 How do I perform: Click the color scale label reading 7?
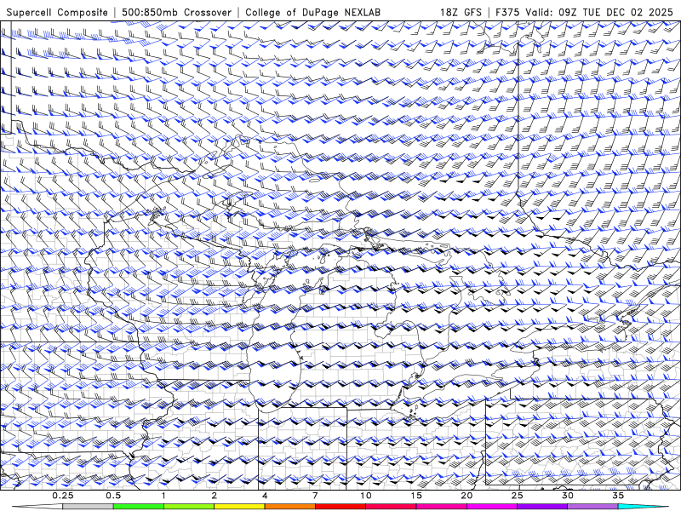click(x=315, y=496)
